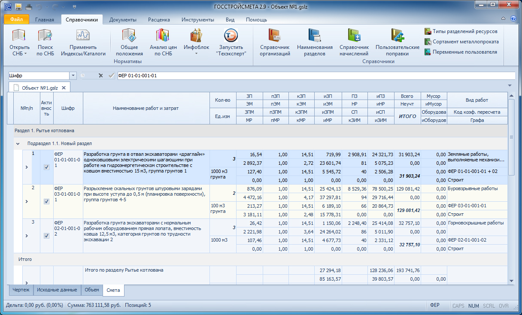Close the Объект №1.gslz document tab
This screenshot has height=315, width=522.
coord(64,88)
